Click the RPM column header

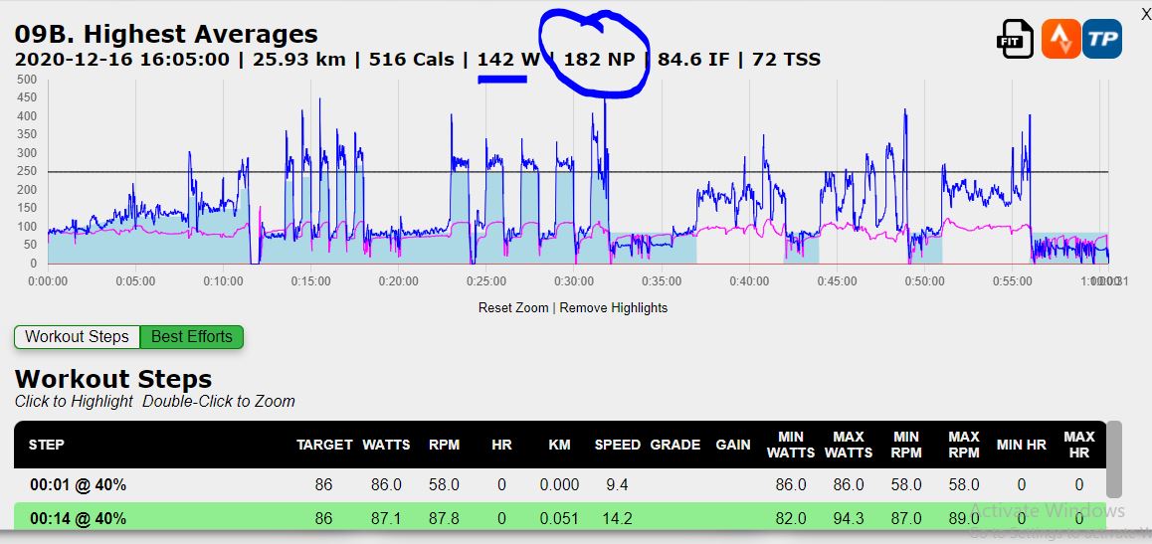click(x=444, y=445)
